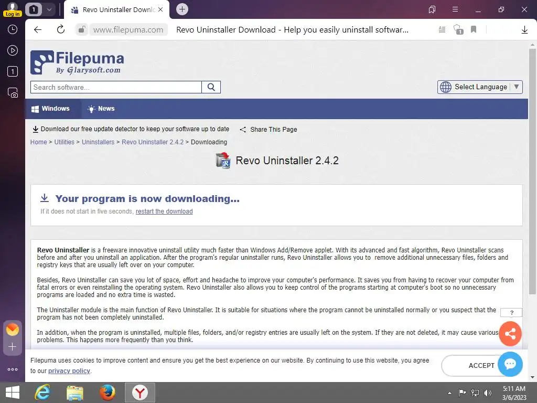Viewport: 537px width, 403px height.
Task: Click restart the download link
Action: pyautogui.click(x=164, y=211)
